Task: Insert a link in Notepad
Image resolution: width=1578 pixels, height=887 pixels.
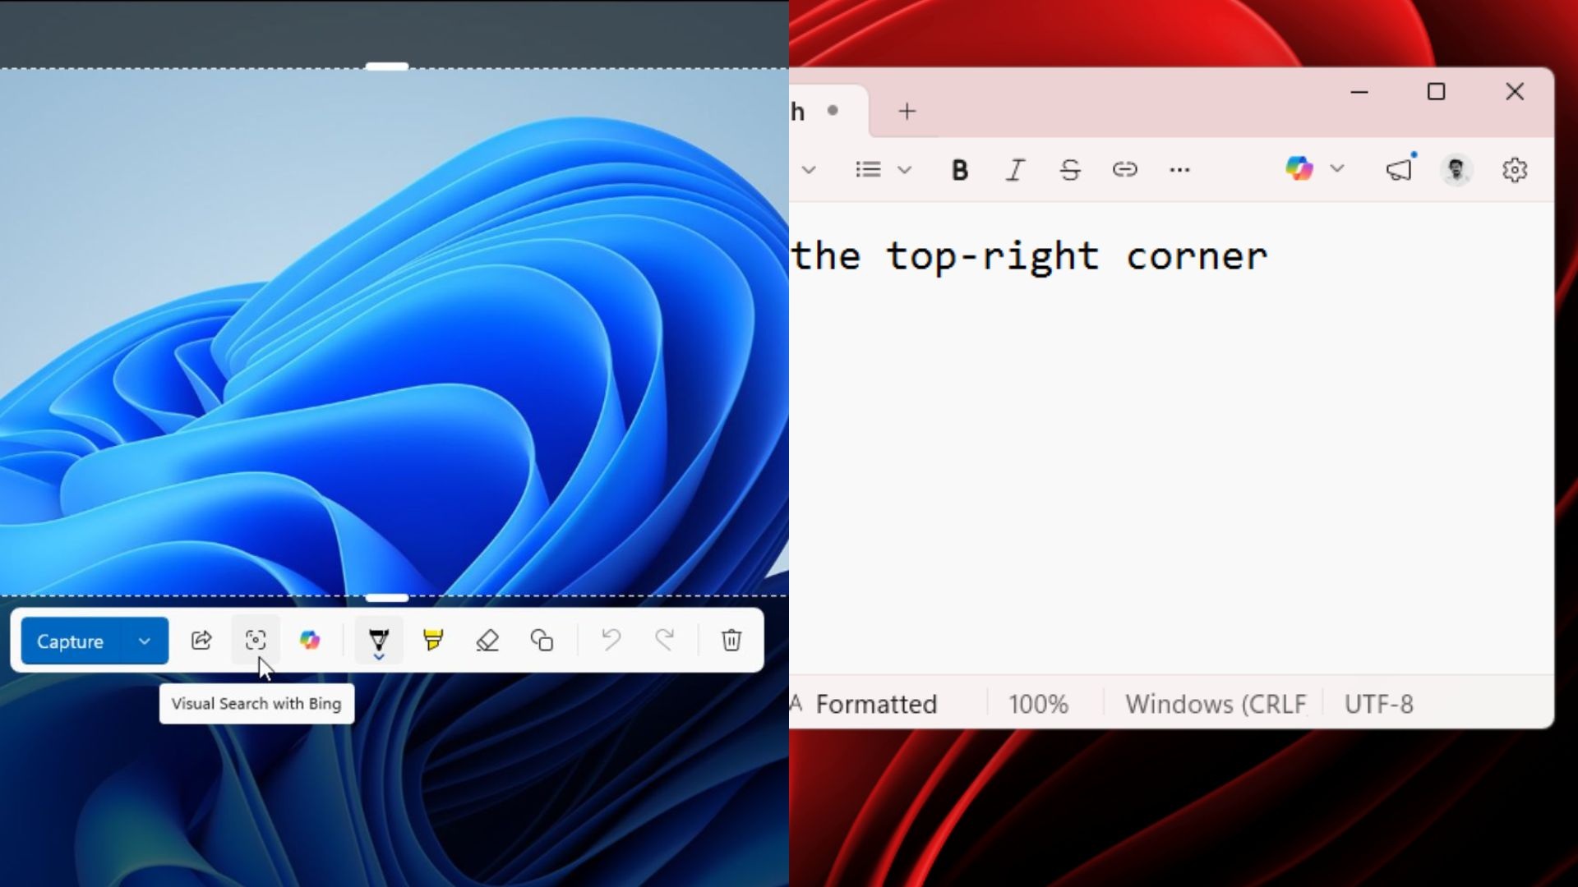Action: point(1125,170)
